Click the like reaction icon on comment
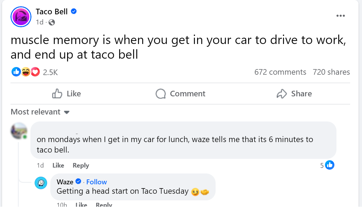362x207 pixels. point(330,165)
